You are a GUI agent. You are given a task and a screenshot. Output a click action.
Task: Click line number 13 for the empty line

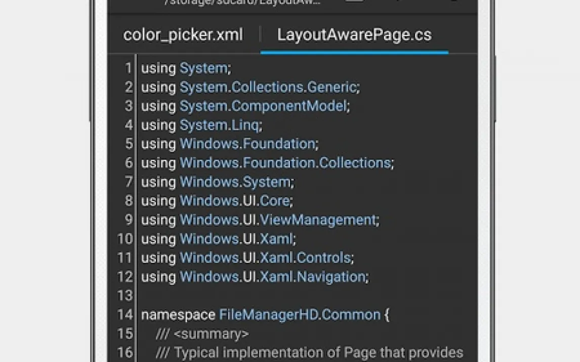pyautogui.click(x=125, y=296)
